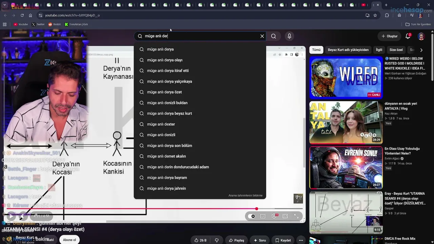This screenshot has height=244, width=434.
Task: Open the Reddit bookmark
Action: point(55,24)
